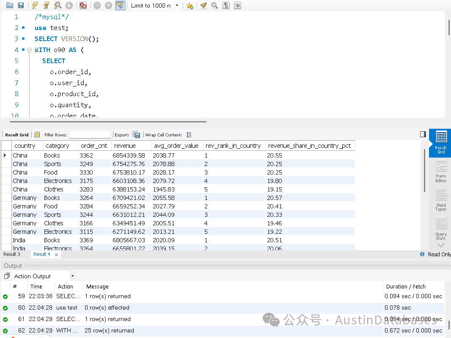Roll back the current transaction
Screen dimensions: 451x338
click(x=108, y=5)
